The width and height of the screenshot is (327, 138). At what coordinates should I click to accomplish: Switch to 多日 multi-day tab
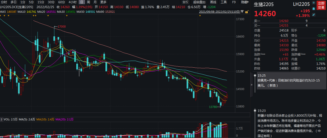click(x=14, y=2)
